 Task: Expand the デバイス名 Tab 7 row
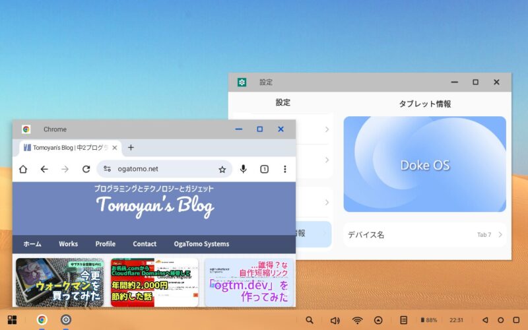[424, 234]
